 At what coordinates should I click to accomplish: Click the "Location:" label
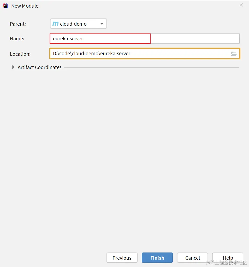point(20,54)
